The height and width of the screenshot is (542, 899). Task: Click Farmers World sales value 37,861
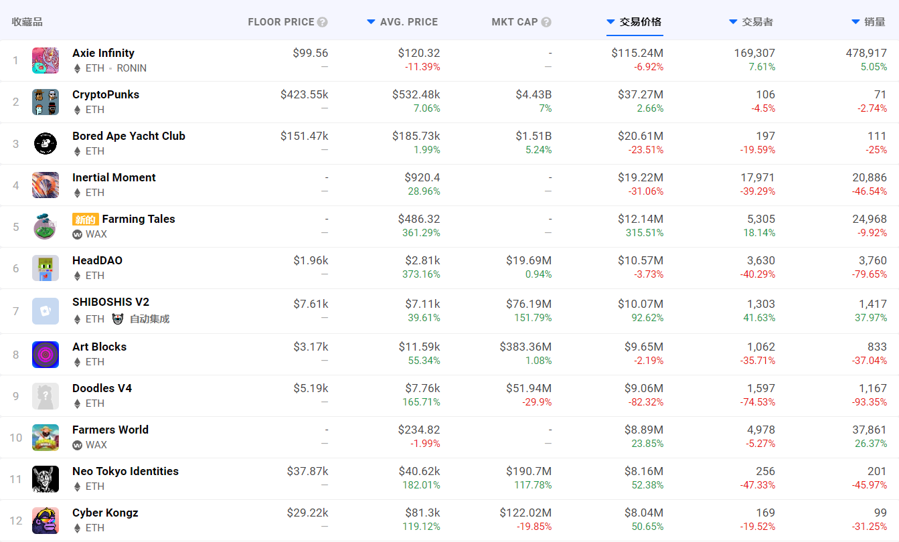click(x=869, y=430)
